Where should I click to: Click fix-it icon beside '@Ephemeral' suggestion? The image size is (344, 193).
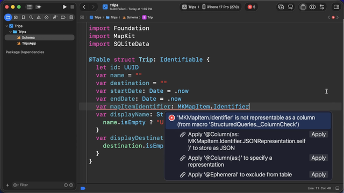point(183,175)
